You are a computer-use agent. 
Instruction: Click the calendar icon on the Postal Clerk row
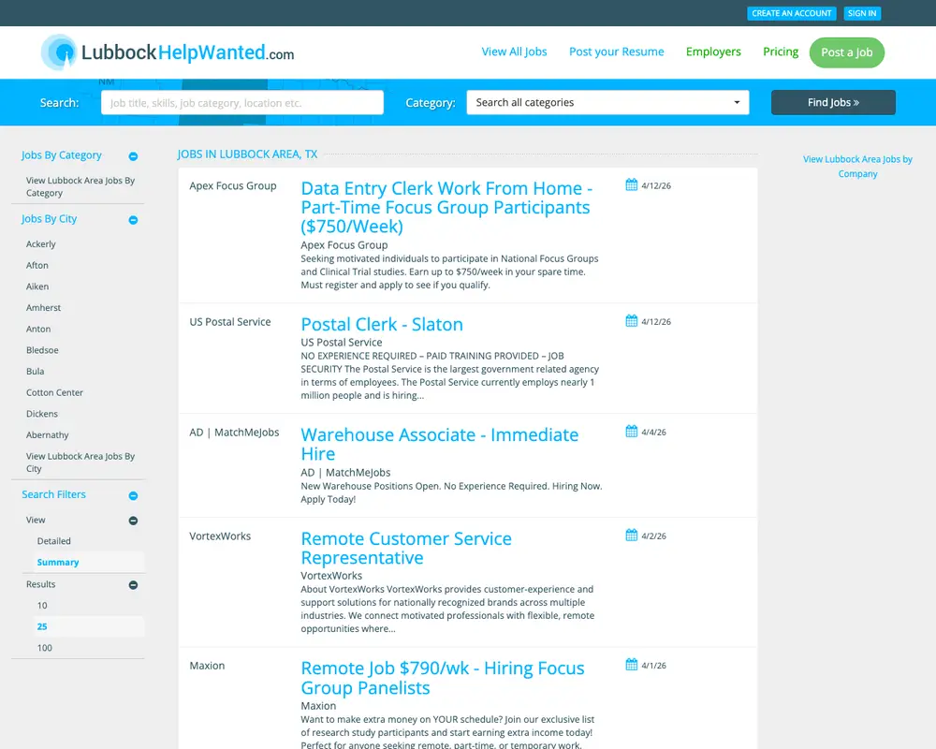(x=631, y=321)
